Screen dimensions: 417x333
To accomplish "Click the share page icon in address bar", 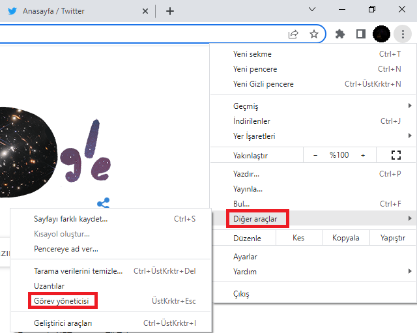I will coord(293,34).
